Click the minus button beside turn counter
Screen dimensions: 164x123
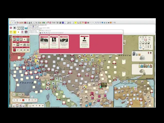(x=65, y=23)
